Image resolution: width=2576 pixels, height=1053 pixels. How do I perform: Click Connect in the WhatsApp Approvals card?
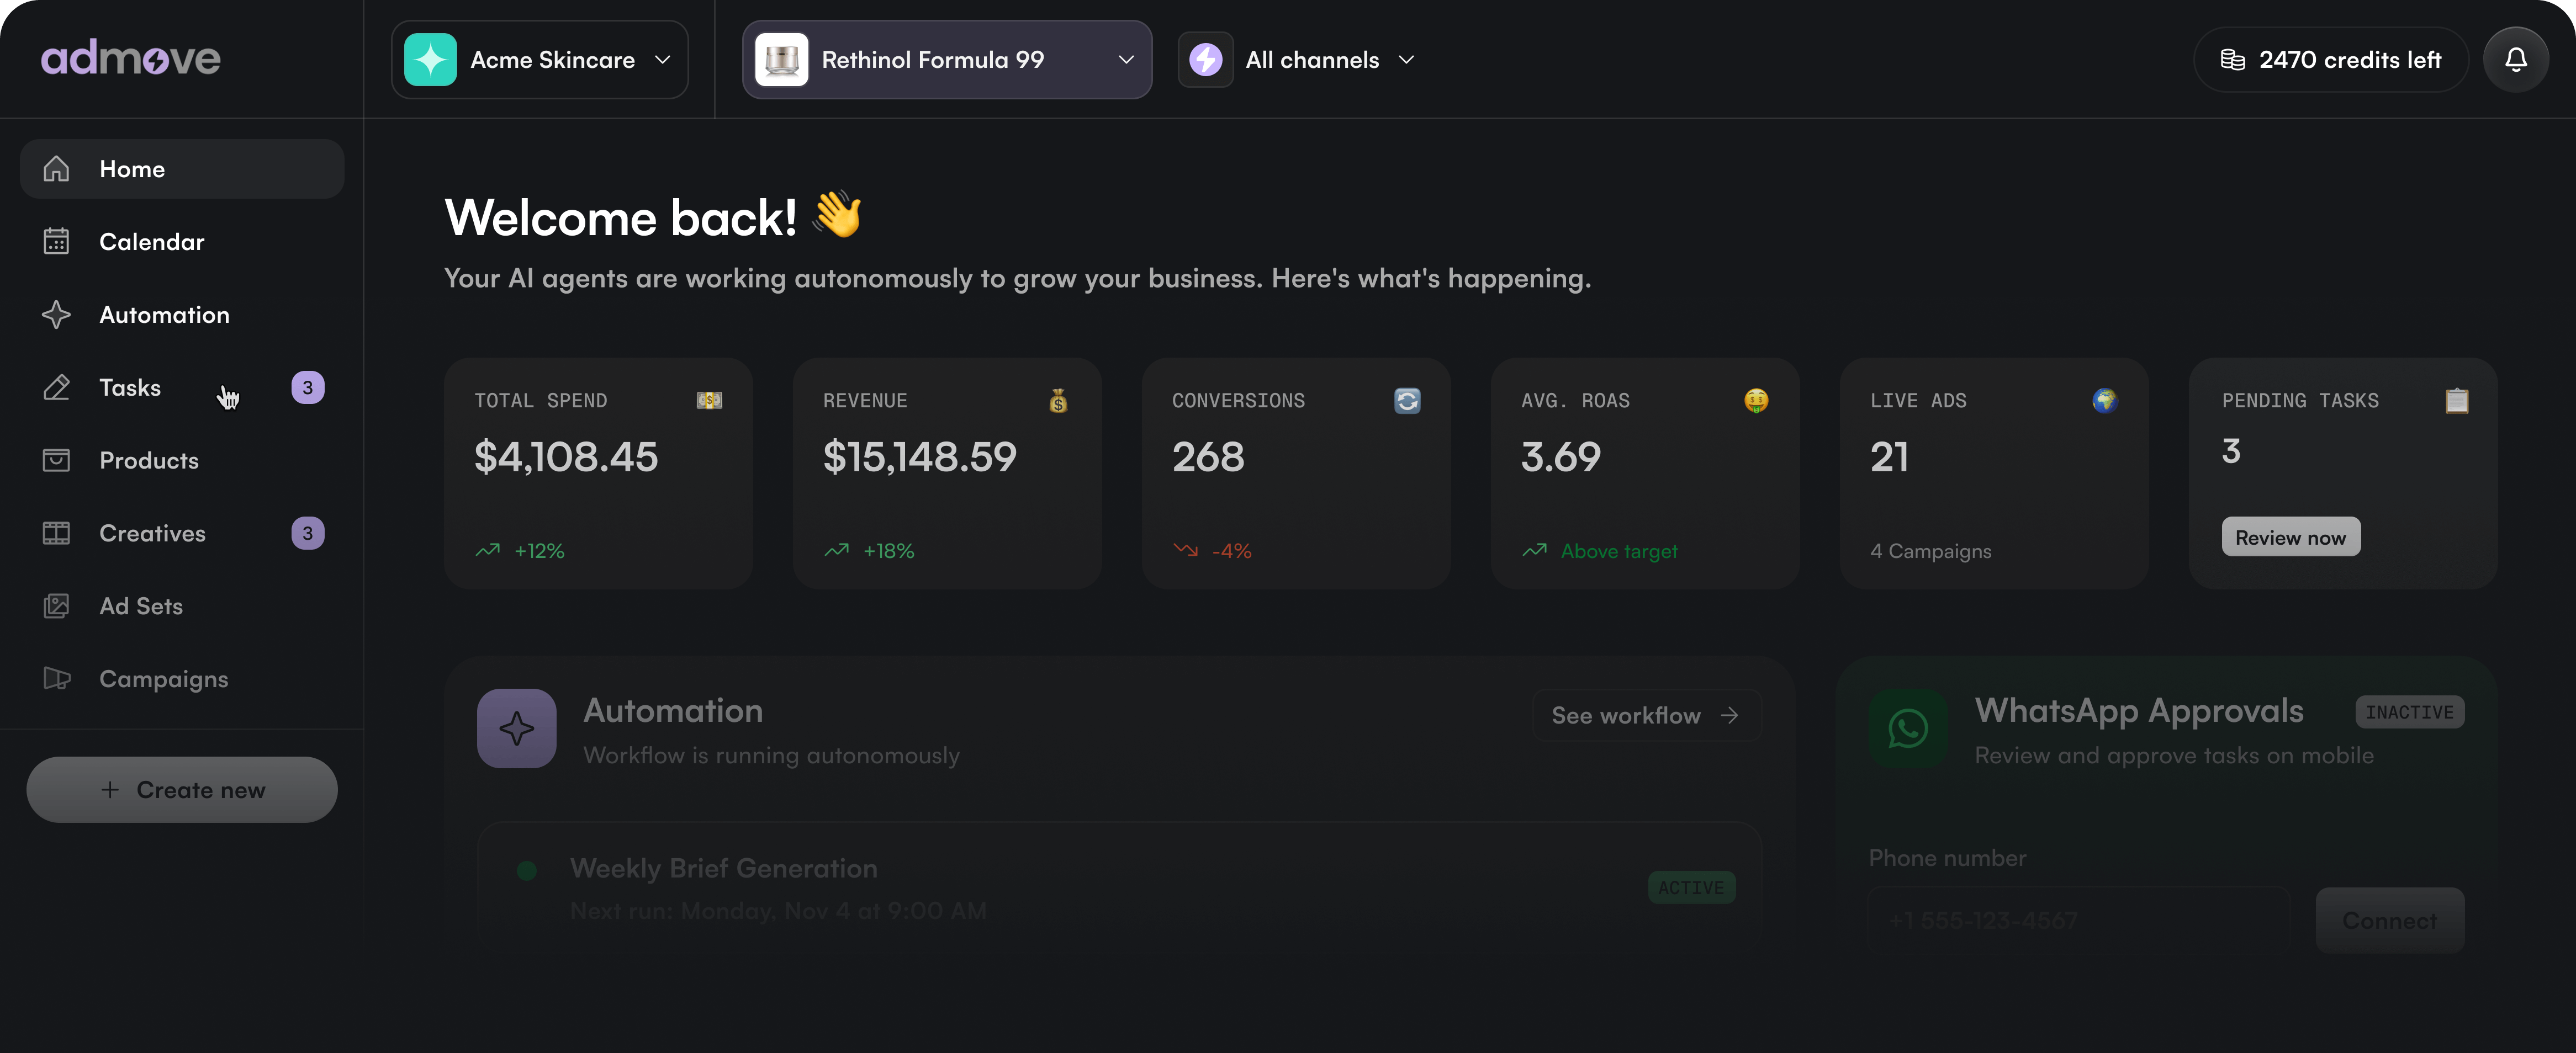(x=2390, y=919)
